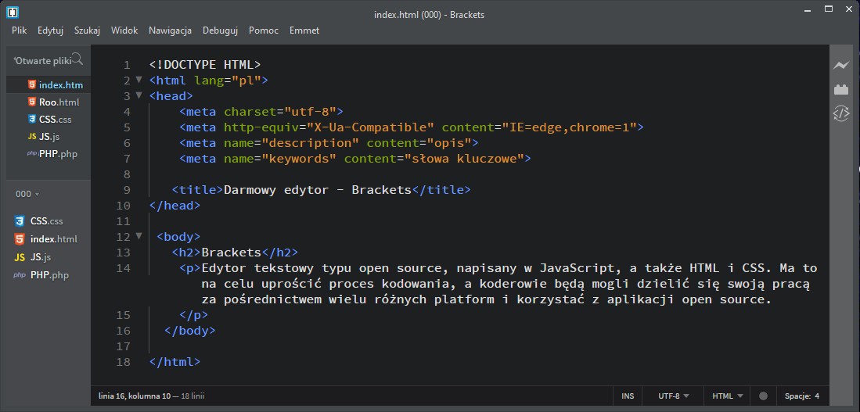The height and width of the screenshot is (412, 860).
Task: Toggle Spacje indentation type in status bar
Action: (797, 396)
